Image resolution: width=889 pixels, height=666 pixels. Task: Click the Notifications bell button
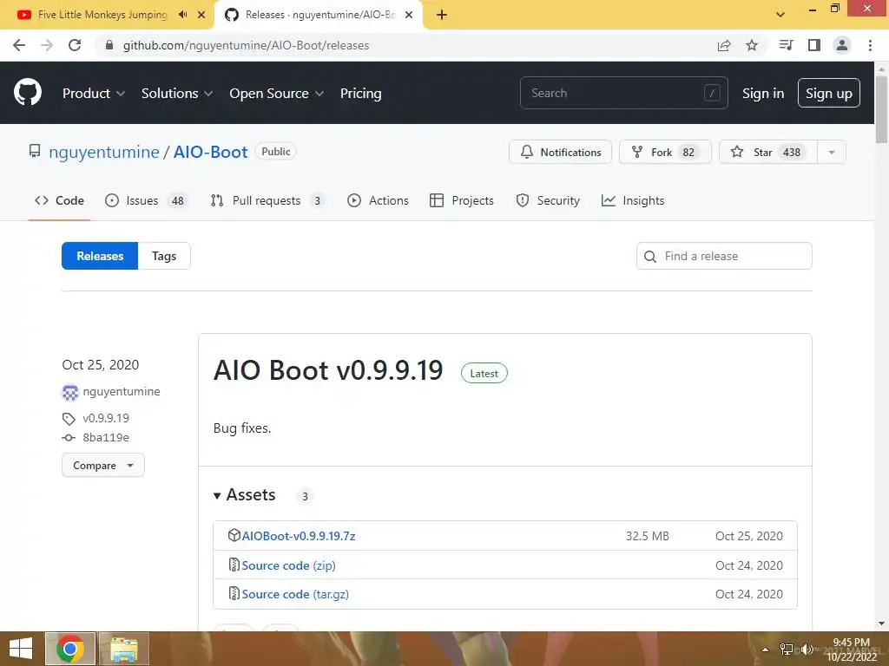pyautogui.click(x=560, y=152)
